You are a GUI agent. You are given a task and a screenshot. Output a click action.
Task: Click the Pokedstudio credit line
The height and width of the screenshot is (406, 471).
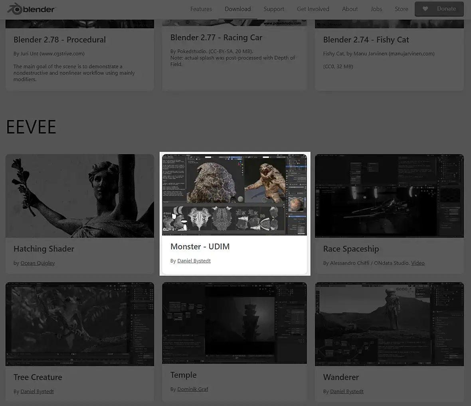coord(212,51)
